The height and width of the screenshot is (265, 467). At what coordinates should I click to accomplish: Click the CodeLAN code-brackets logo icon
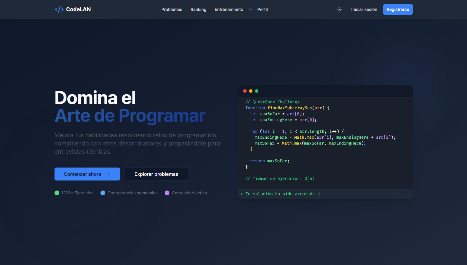59,9
